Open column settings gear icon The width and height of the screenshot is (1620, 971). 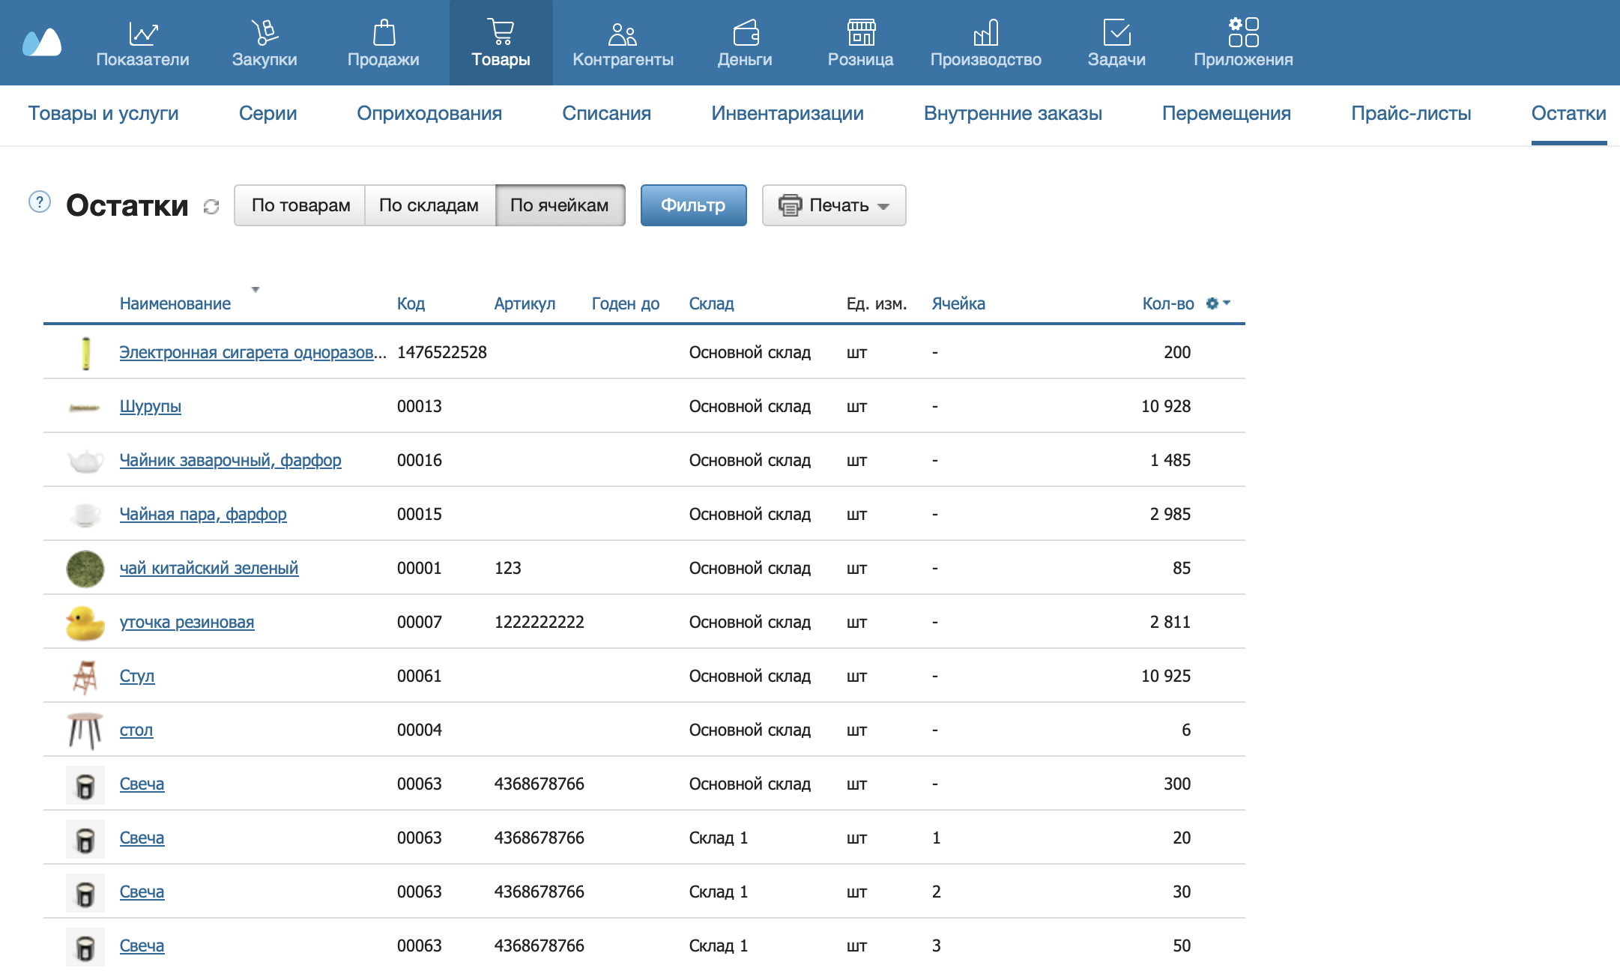click(x=1218, y=303)
